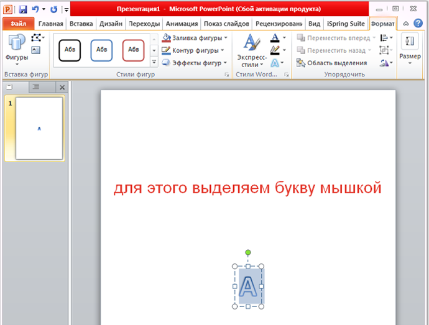Minimize the ribbon with the caret icon
This screenshot has height=325, width=429.
pos(406,24)
